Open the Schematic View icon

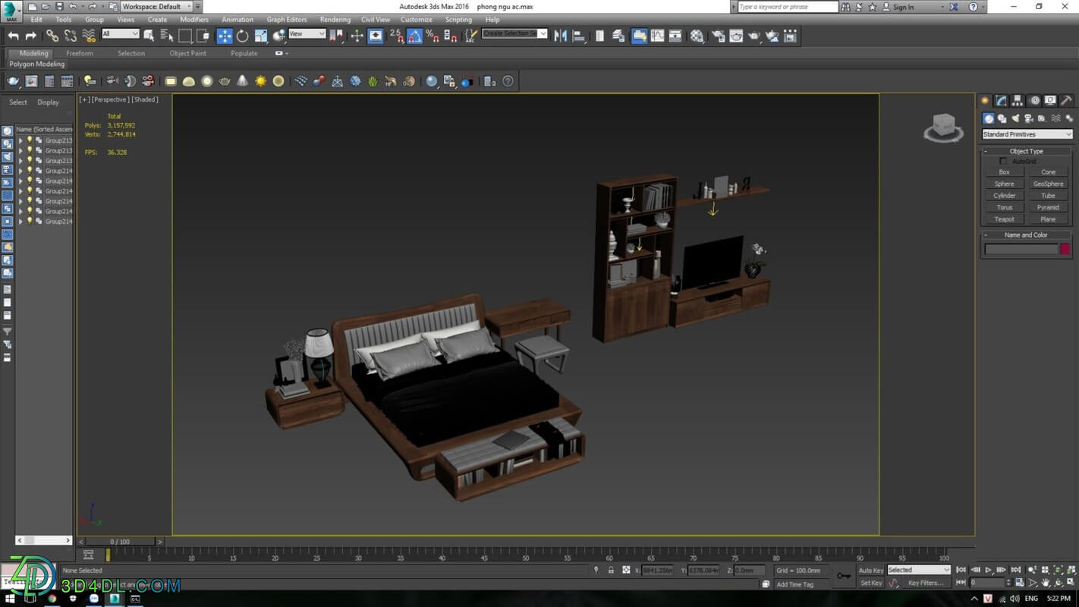[675, 36]
